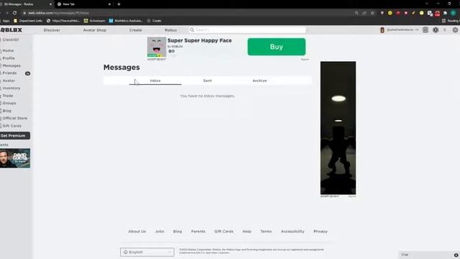Open the Privacy footer link
The width and height of the screenshot is (460, 259).
click(321, 232)
